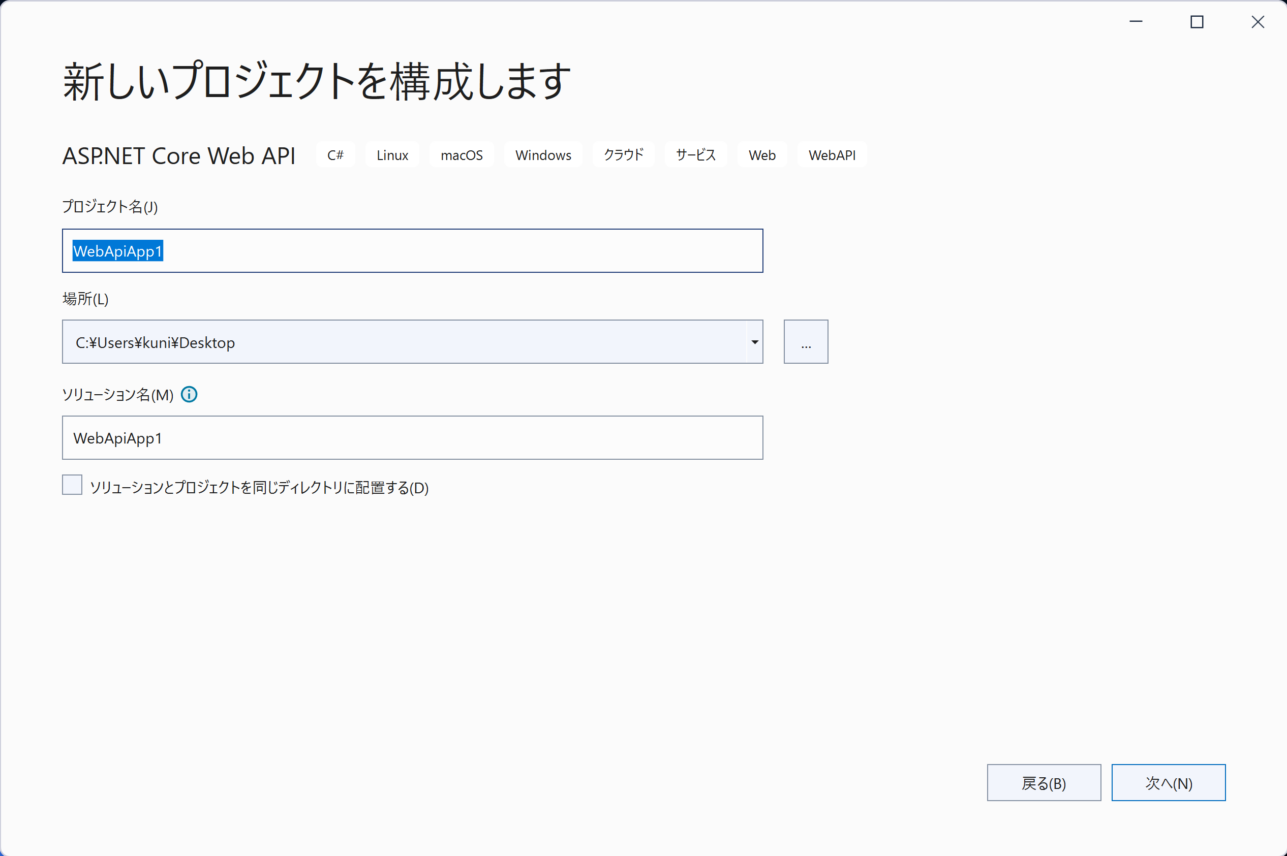This screenshot has width=1287, height=856.
Task: Click the macOS tag
Action: pyautogui.click(x=462, y=155)
